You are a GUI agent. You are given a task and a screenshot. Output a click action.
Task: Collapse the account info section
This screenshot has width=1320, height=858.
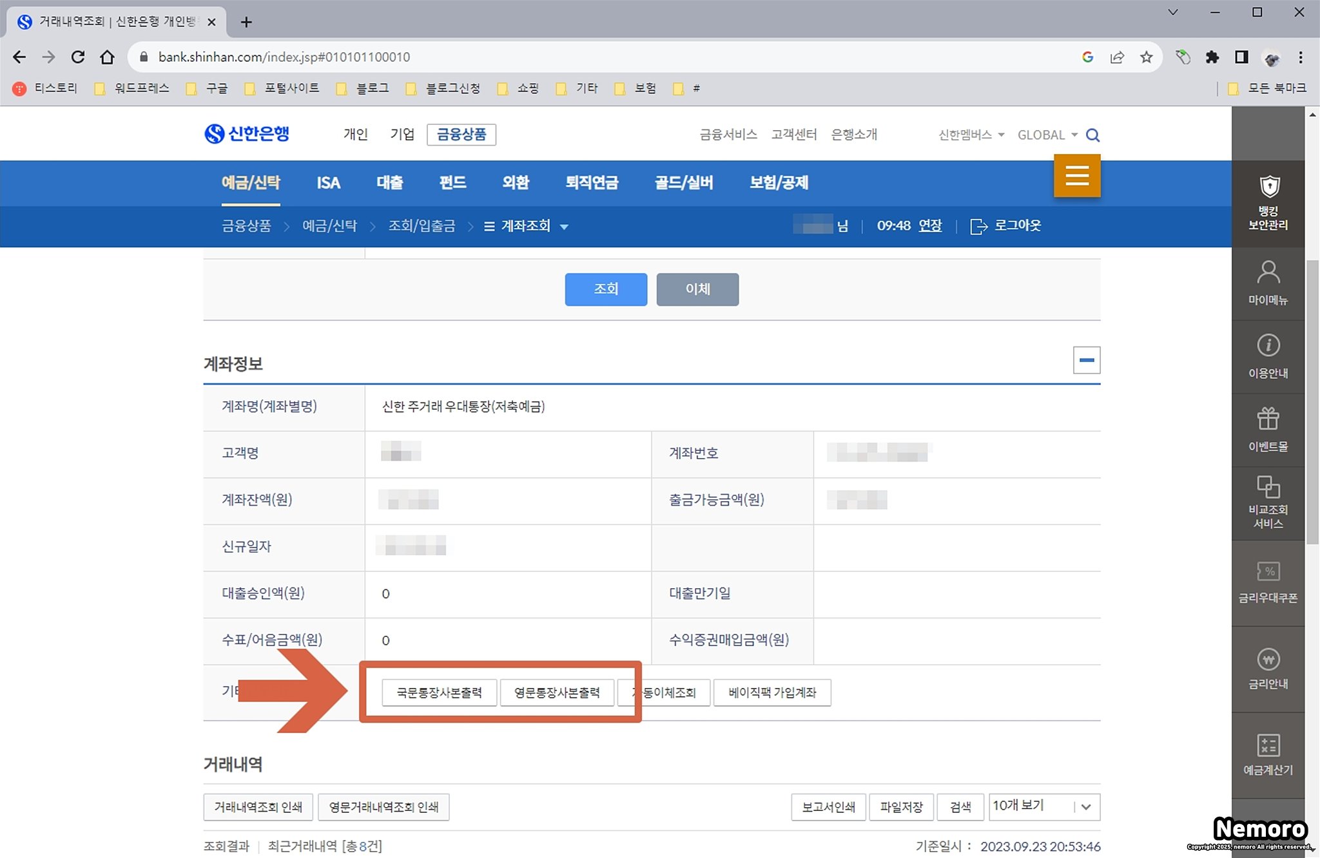pyautogui.click(x=1086, y=360)
